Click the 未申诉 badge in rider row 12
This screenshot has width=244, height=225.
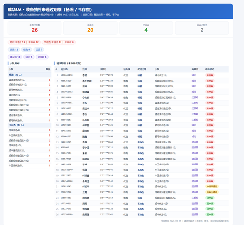[210, 137]
